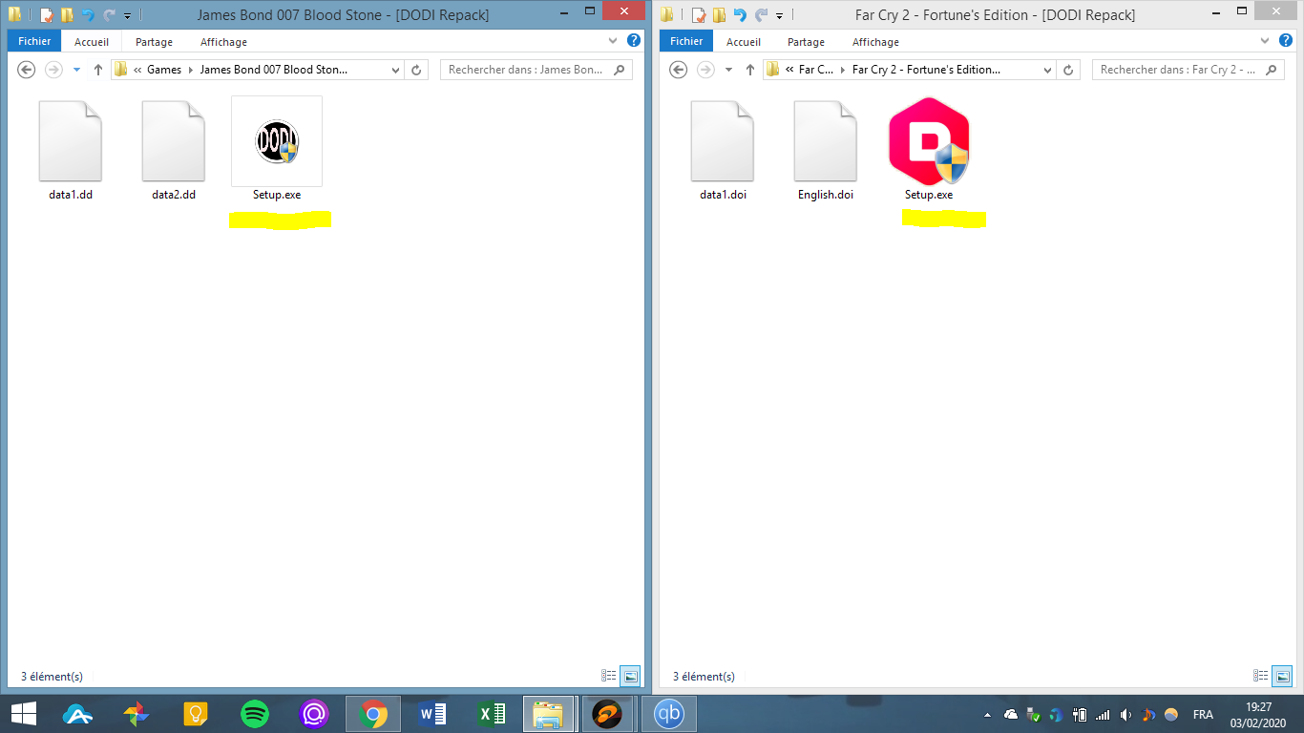Open the Partage tab in James Bond window
The height and width of the screenshot is (733, 1304).
pos(154,42)
